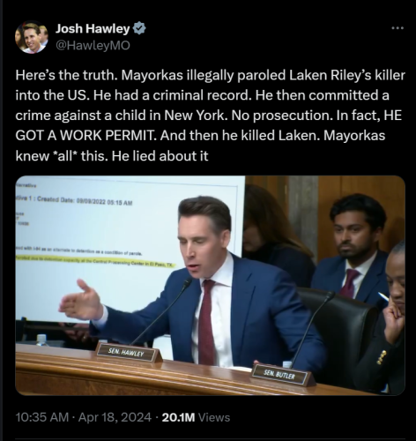Screen dimensions: 416x441
Task: Open the three-dot more options menu
Action: (x=397, y=28)
